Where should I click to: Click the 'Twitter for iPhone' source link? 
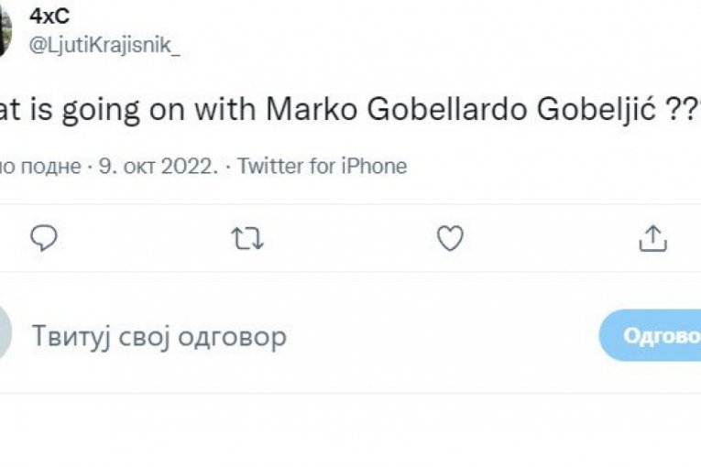322,167
